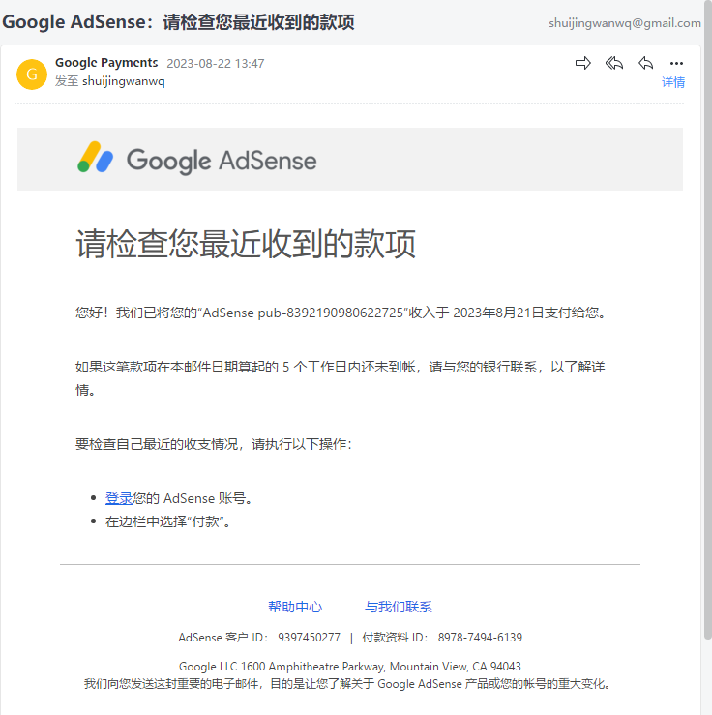
Task: Click recipient shuijingwanwq after 发至
Action: tap(124, 81)
